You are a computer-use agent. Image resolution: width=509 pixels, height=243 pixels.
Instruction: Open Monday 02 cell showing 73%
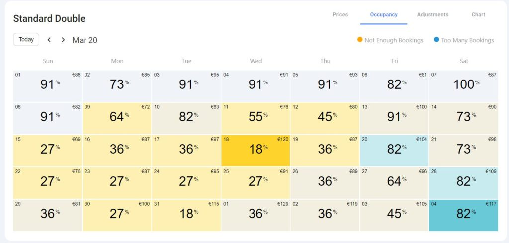(117, 86)
